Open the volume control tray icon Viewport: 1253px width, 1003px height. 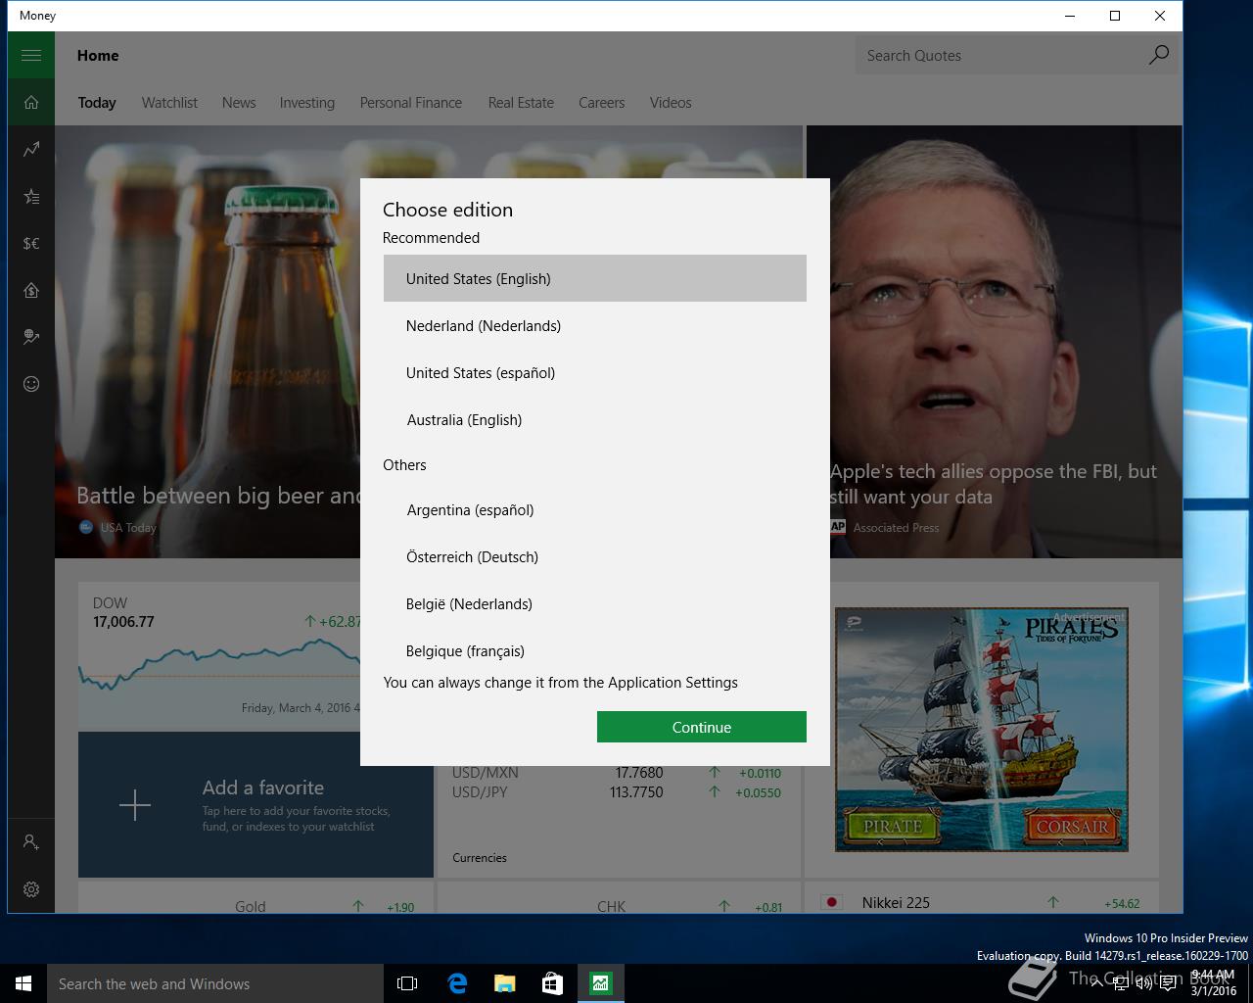1144,983
